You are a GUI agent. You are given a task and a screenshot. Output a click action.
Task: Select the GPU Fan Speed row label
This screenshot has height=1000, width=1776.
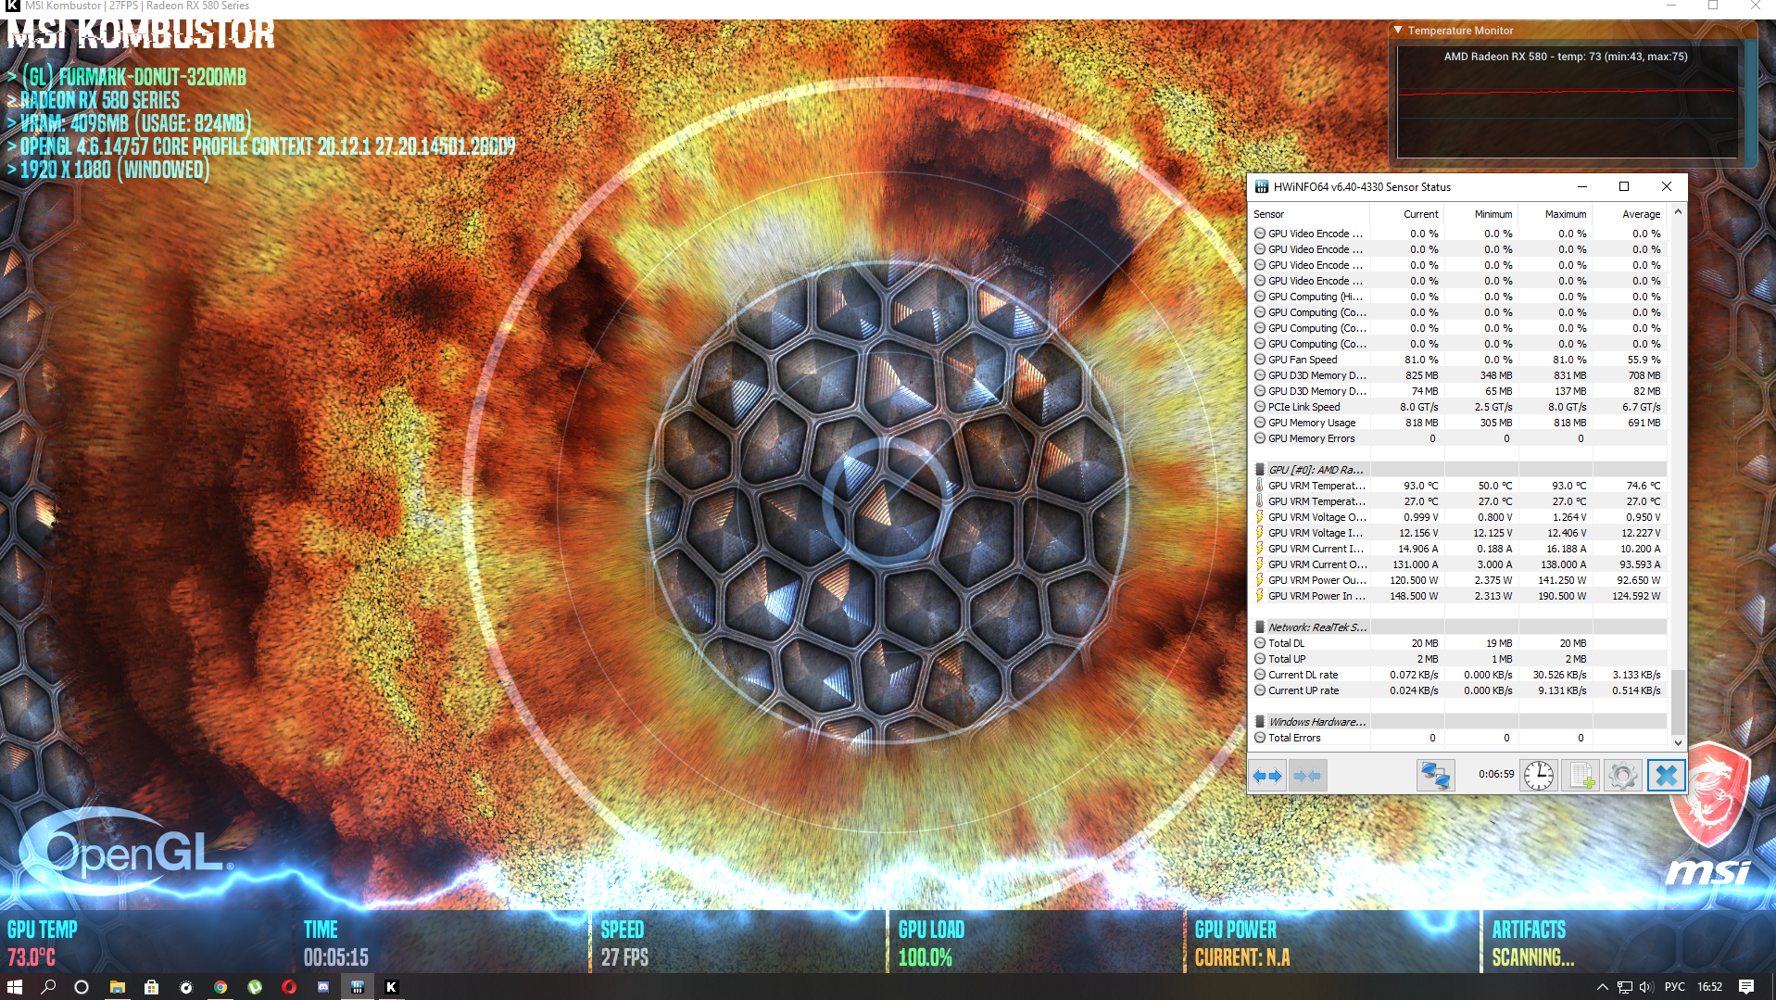pyautogui.click(x=1303, y=360)
